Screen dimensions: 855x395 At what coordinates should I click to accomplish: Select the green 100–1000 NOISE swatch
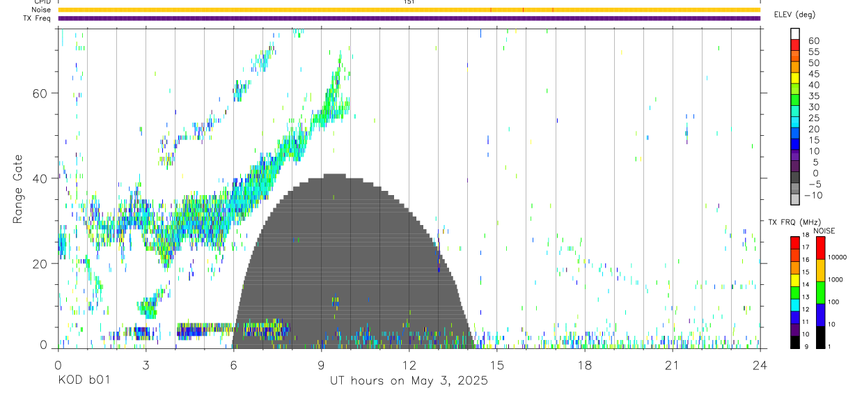pos(820,293)
